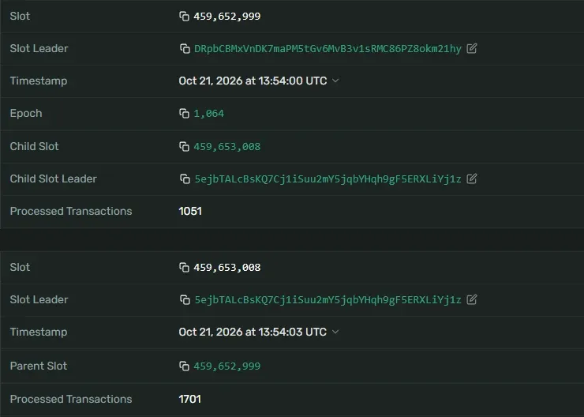Open epoch 1,064 link
The image size is (584, 417).
pos(209,114)
